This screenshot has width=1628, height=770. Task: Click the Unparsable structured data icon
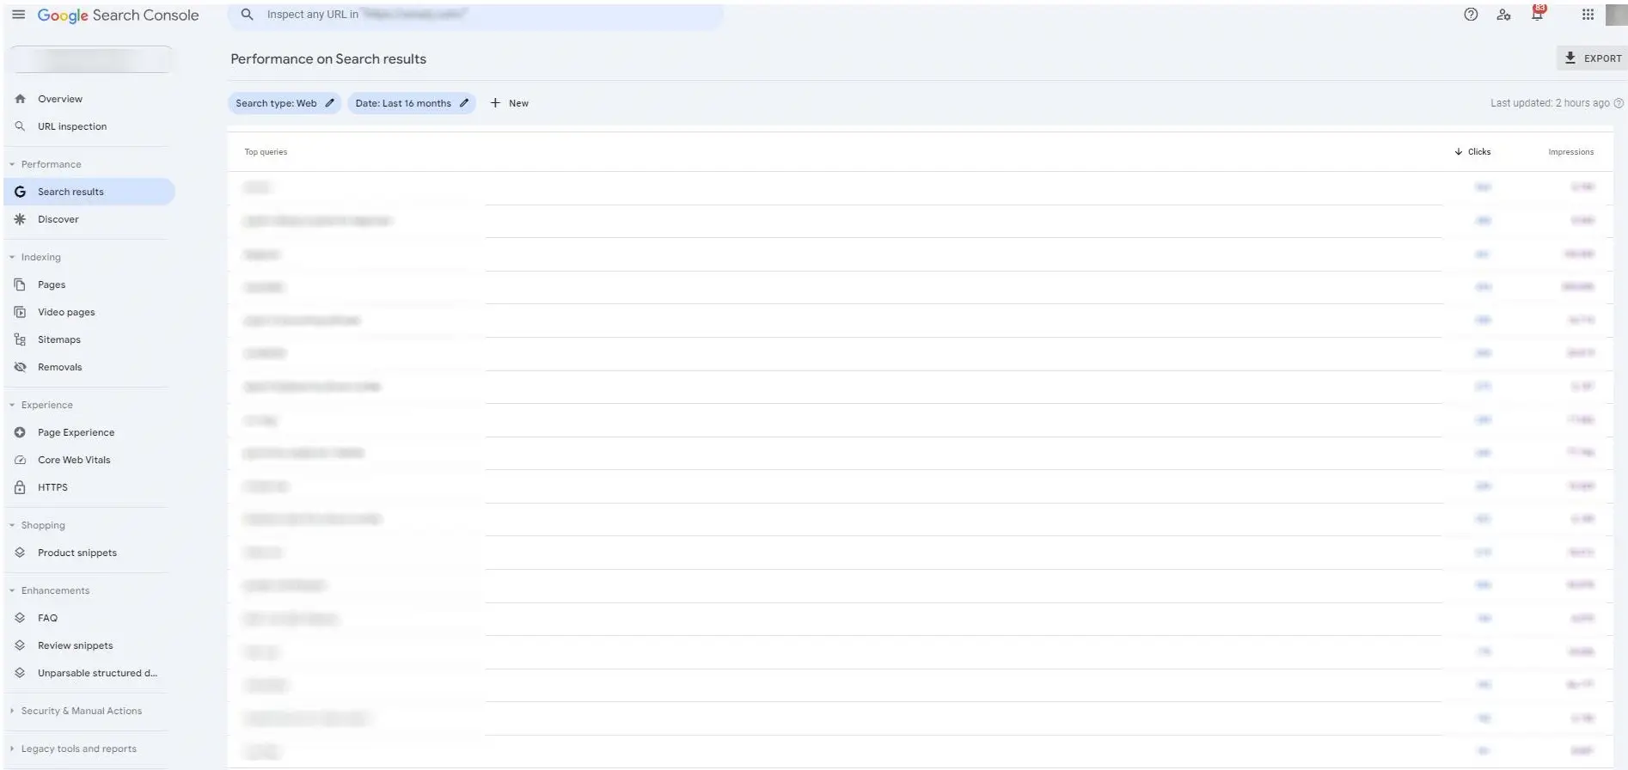(x=20, y=673)
